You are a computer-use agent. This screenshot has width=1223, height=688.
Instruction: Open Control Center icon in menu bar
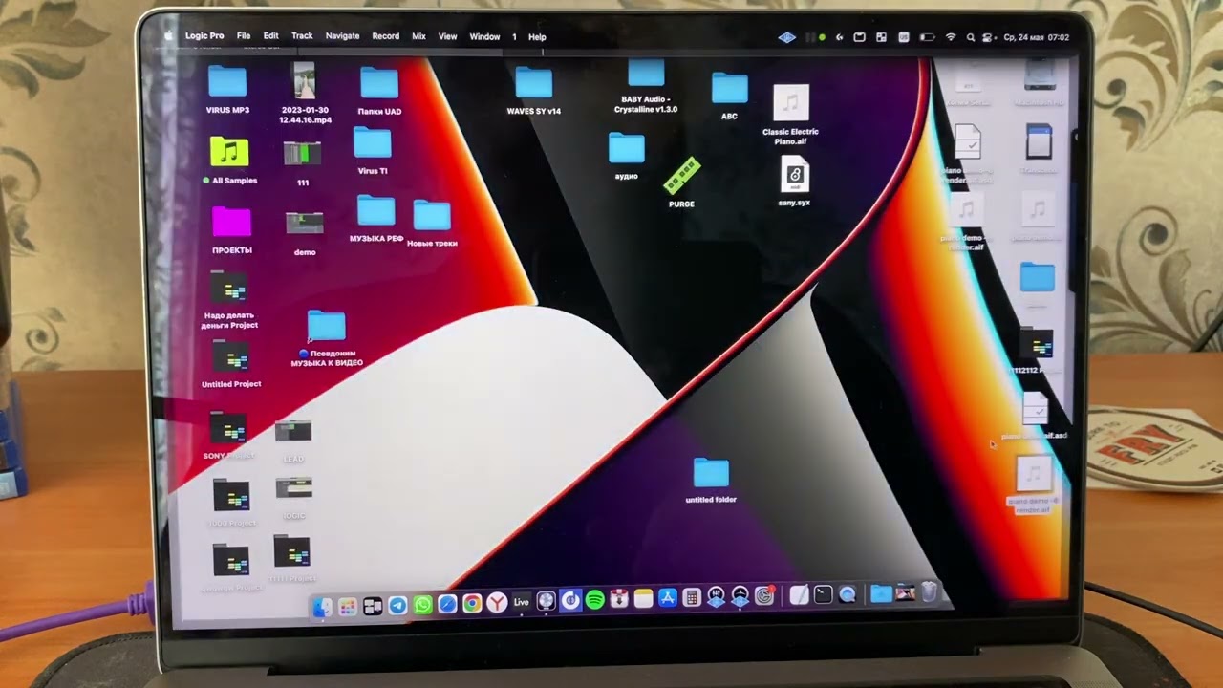986,37
